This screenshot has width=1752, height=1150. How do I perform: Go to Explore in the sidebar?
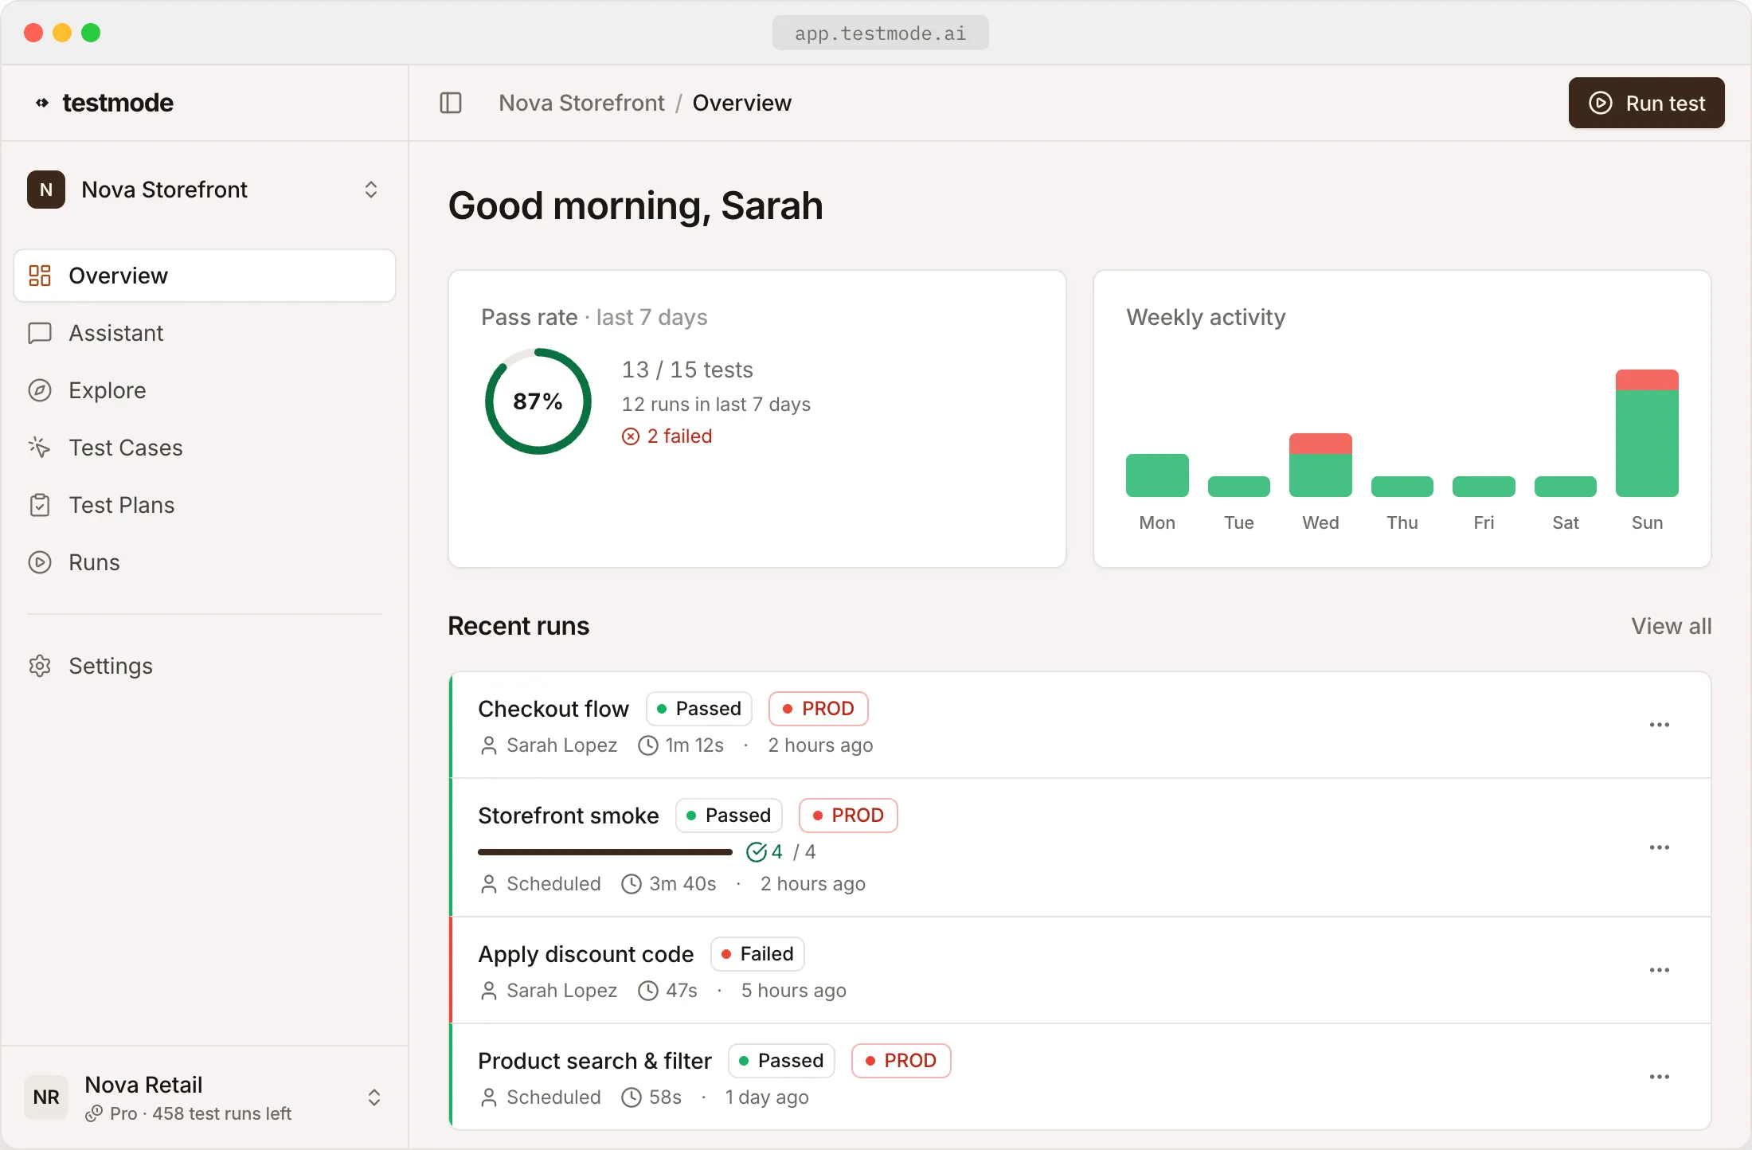[205, 390]
